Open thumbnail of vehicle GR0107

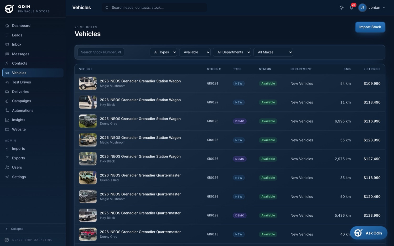point(88,178)
